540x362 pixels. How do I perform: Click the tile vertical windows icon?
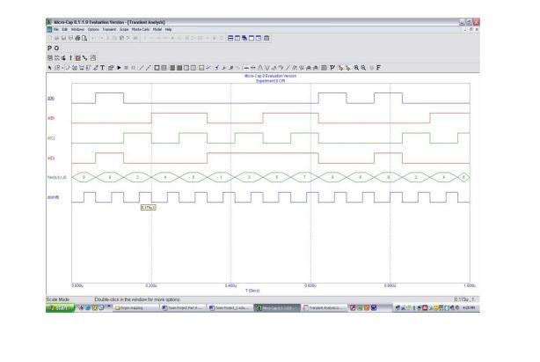(x=237, y=38)
